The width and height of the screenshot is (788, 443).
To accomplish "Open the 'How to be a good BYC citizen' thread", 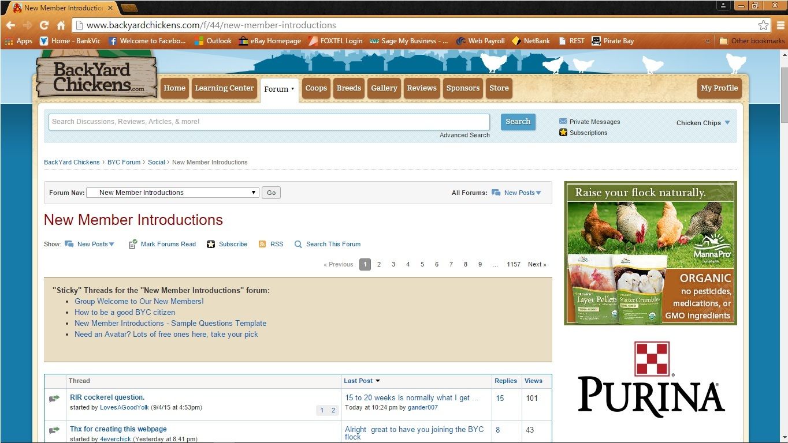I will [125, 312].
